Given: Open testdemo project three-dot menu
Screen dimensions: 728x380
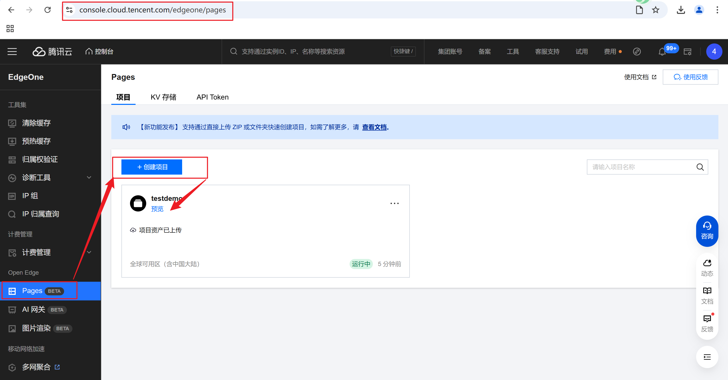Looking at the screenshot, I should click(394, 203).
